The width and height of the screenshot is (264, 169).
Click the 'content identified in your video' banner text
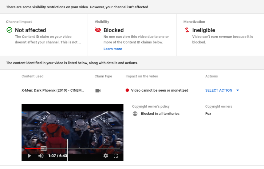pos(72,63)
